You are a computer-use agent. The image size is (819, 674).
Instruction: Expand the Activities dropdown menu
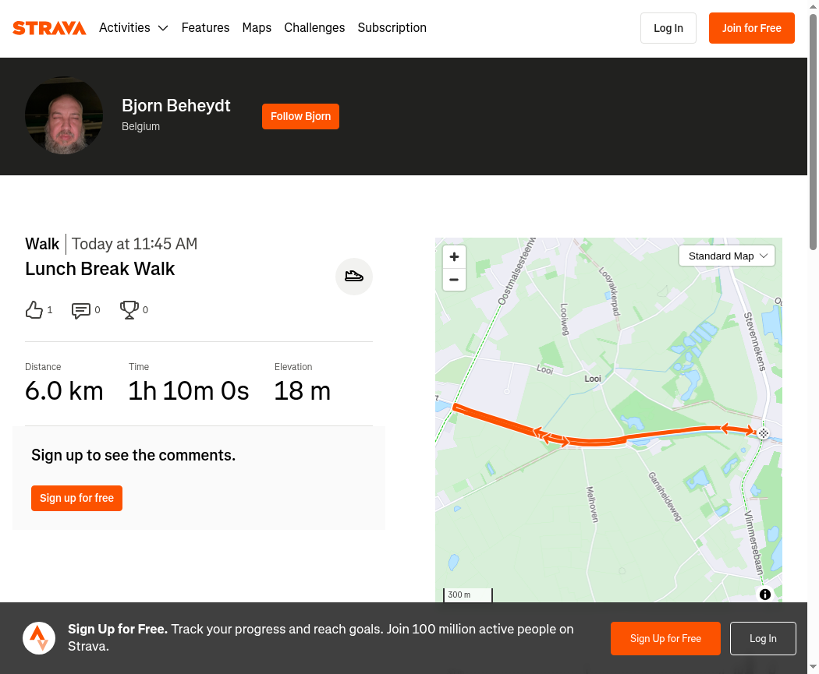coord(133,27)
